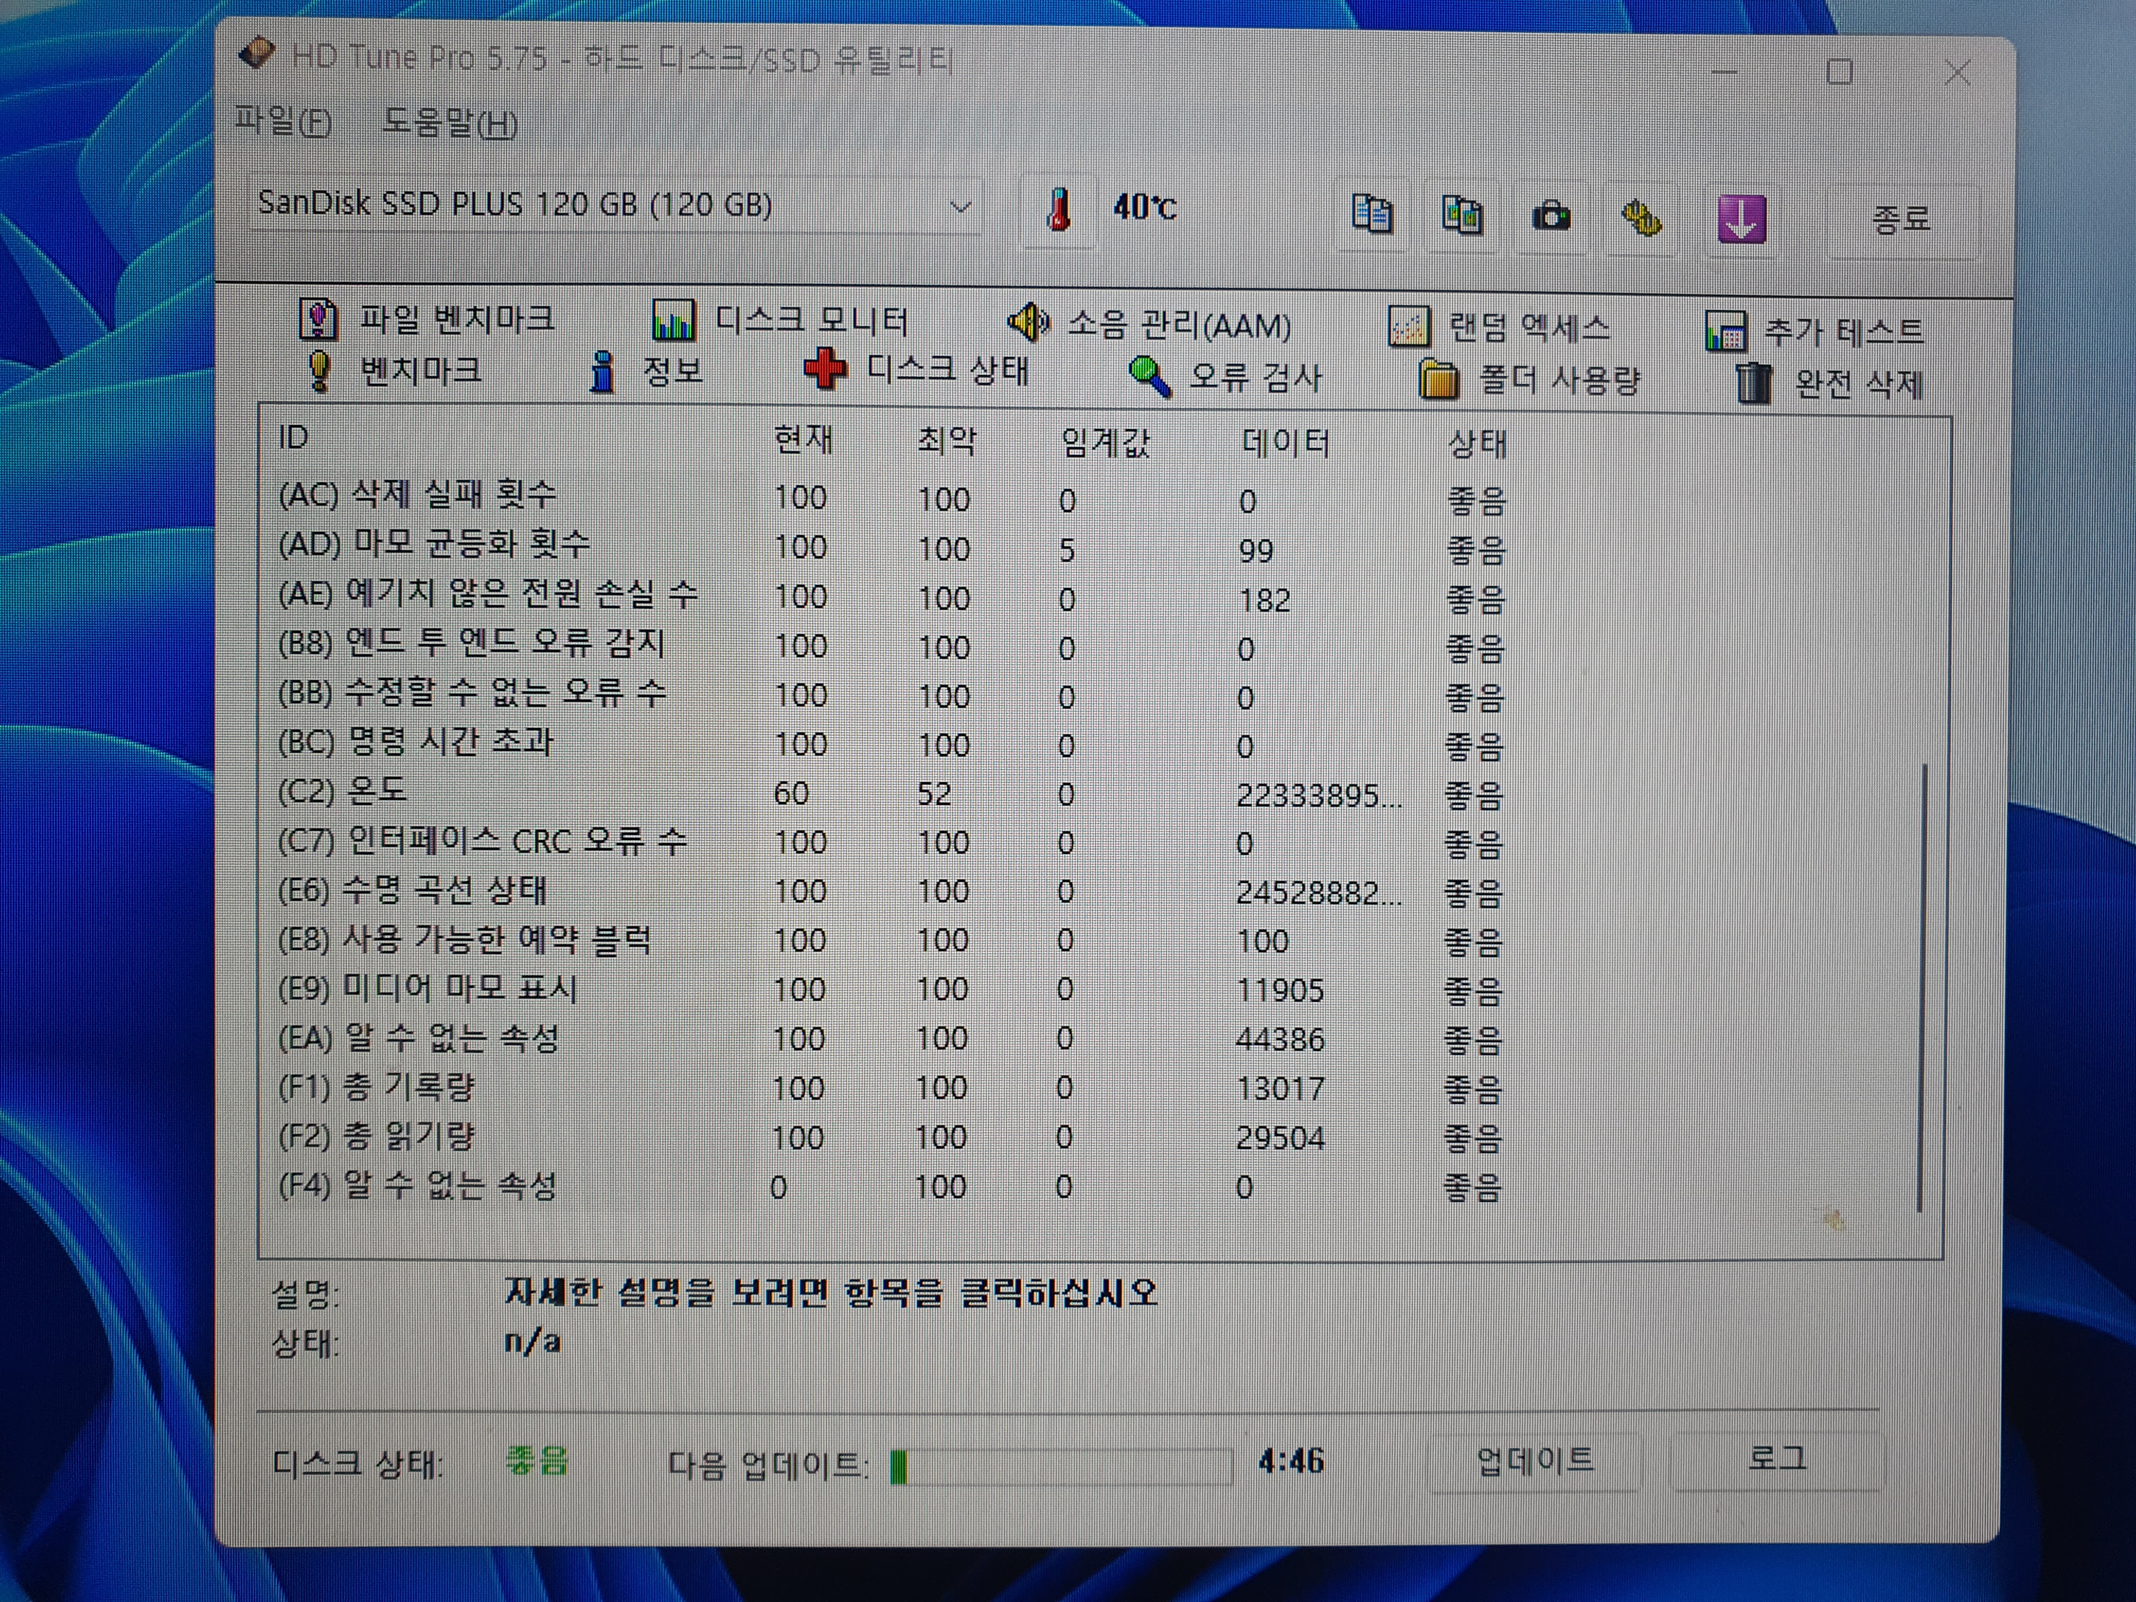Click the green 좋음 disk status text
2136x1602 pixels.
tap(537, 1461)
